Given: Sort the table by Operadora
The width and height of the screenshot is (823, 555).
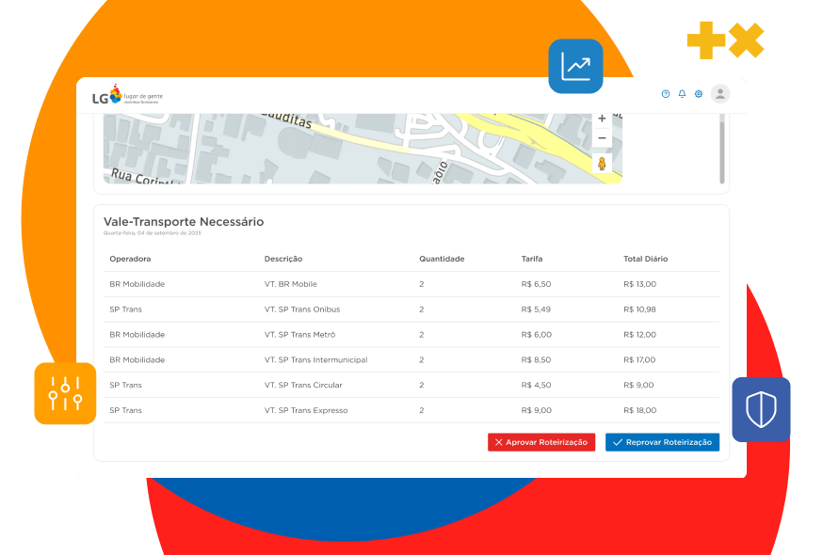Looking at the screenshot, I should click(130, 259).
